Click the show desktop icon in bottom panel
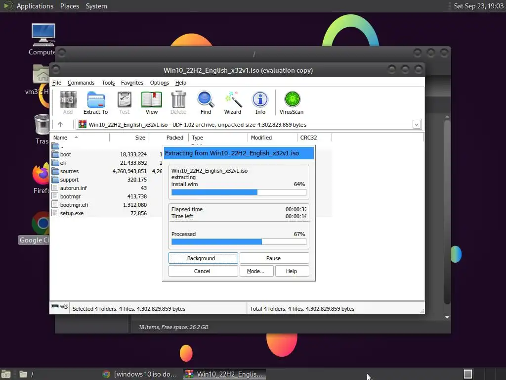 (6, 374)
